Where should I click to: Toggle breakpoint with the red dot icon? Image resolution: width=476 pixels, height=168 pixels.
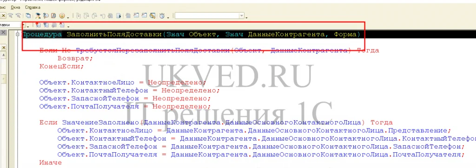[x=38, y=25]
